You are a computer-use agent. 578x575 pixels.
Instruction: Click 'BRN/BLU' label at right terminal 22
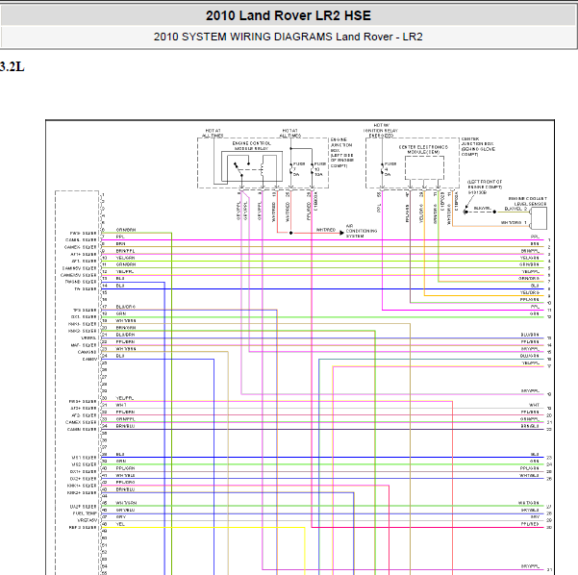[530, 426]
